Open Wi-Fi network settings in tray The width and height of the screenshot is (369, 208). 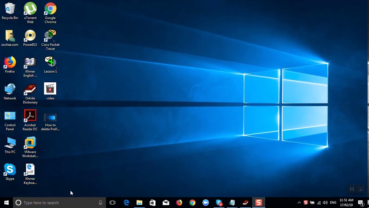point(319,203)
